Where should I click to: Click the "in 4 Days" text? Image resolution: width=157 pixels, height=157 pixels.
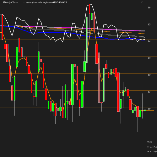[x=152, y=152]
